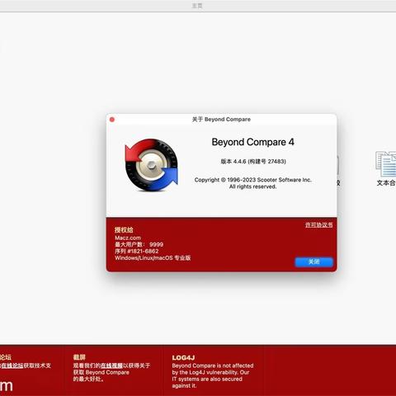Open the 文本合并 session icon on the home page
The image size is (396, 396).
click(386, 168)
